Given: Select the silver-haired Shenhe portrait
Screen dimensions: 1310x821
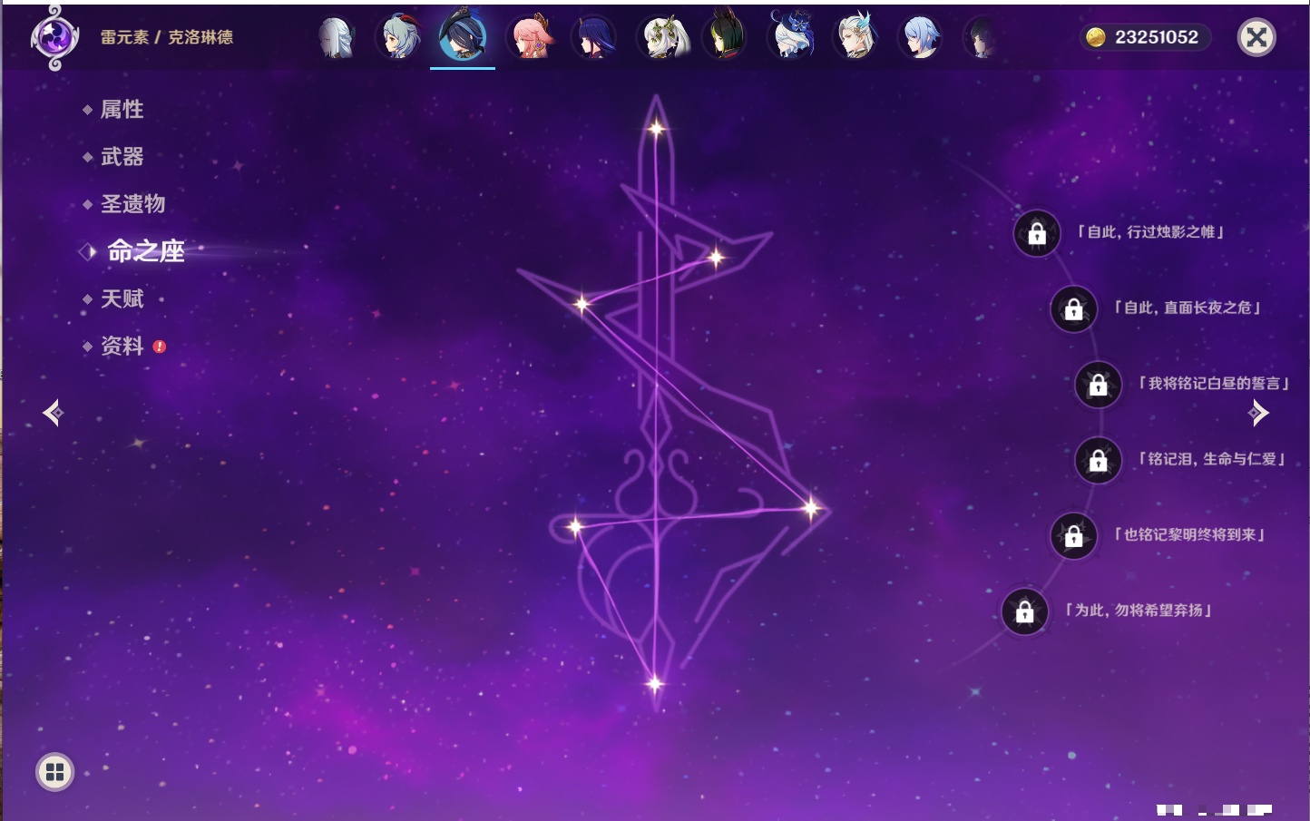Looking at the screenshot, I should pyautogui.click(x=336, y=37).
